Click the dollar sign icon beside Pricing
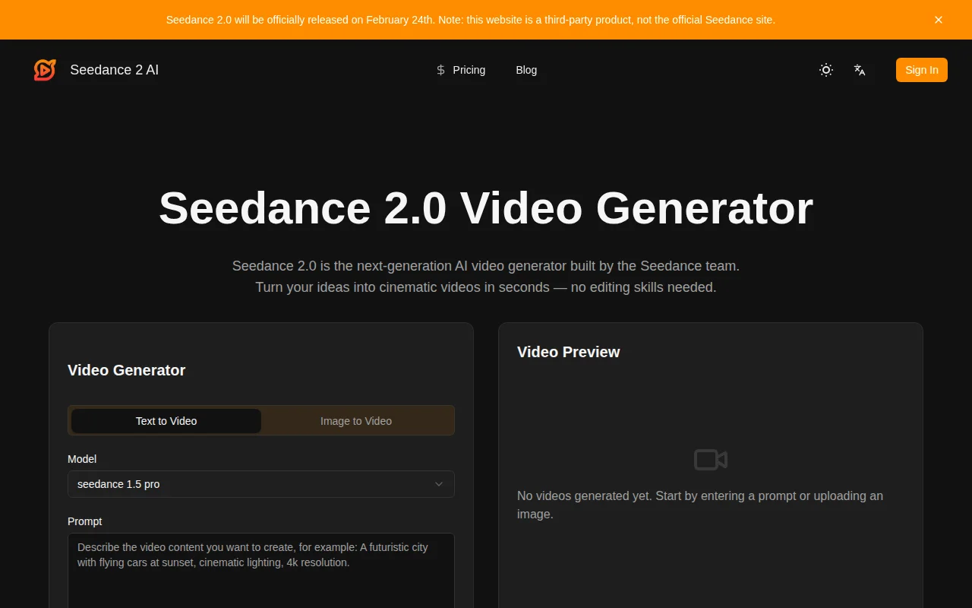 440,70
